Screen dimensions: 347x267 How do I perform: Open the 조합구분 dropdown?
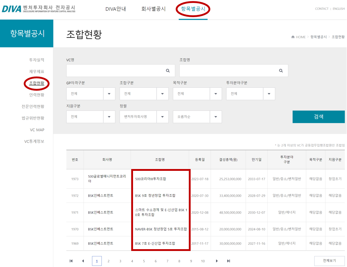click(144, 94)
